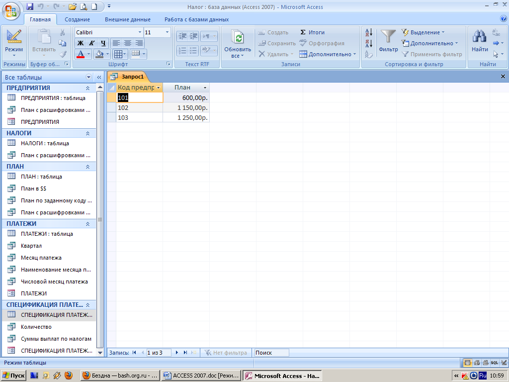Switch to PivotTable view in status bar

click(477, 363)
